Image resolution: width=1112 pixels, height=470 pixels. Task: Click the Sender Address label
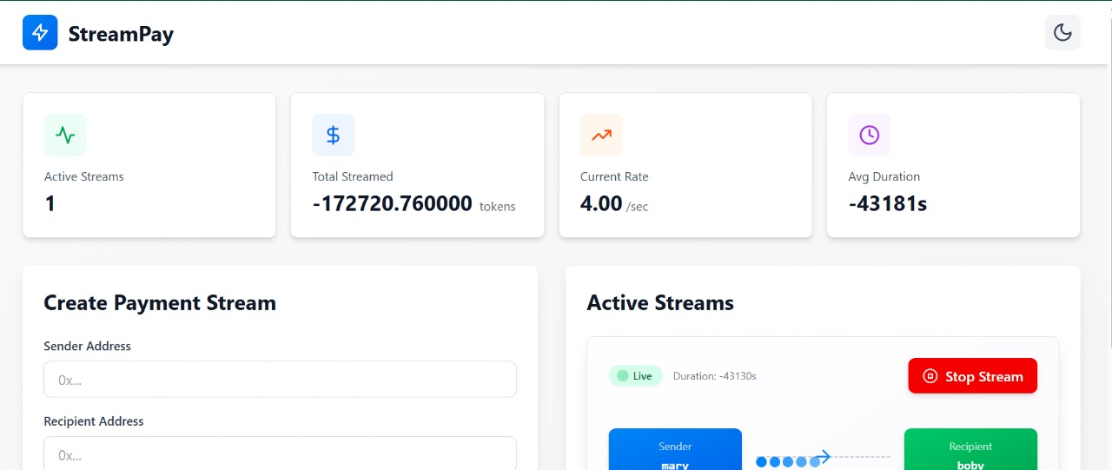(88, 346)
